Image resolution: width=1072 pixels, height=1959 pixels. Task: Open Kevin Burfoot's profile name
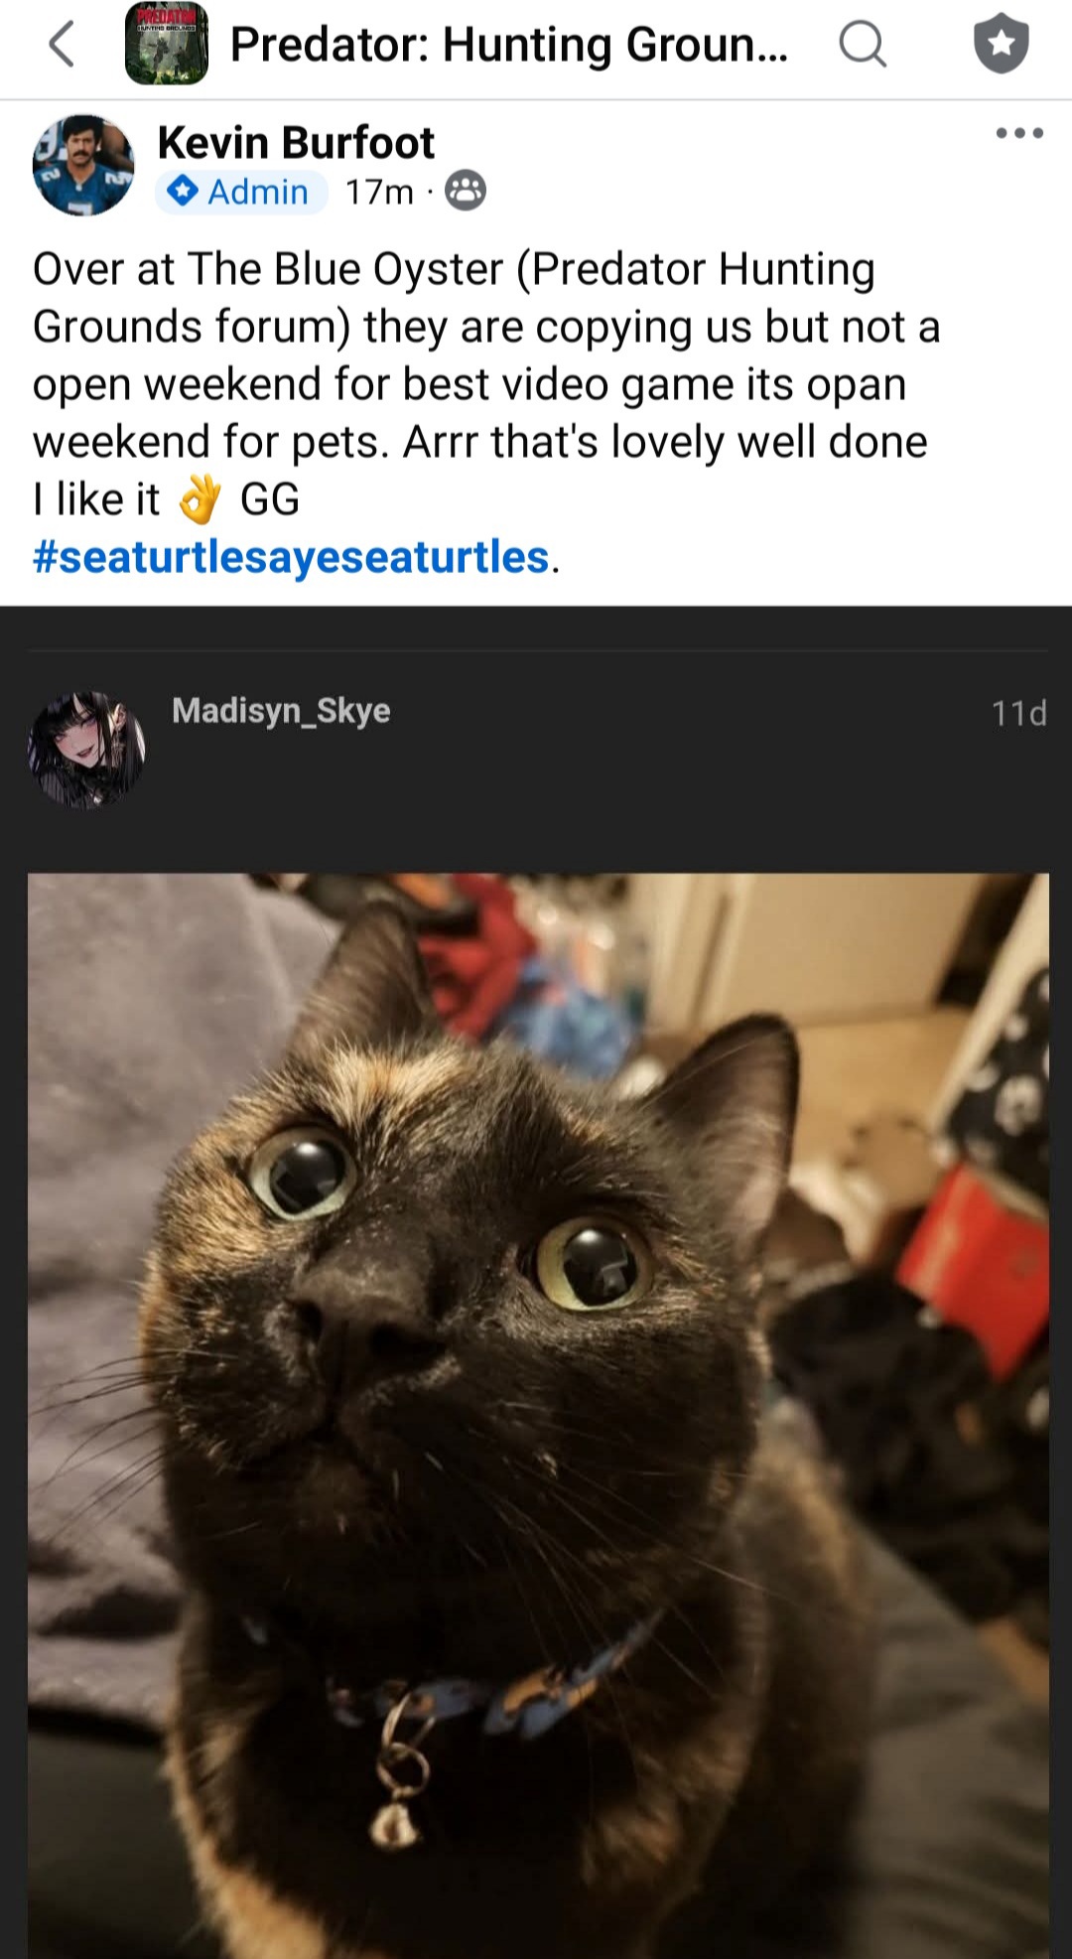click(x=296, y=143)
